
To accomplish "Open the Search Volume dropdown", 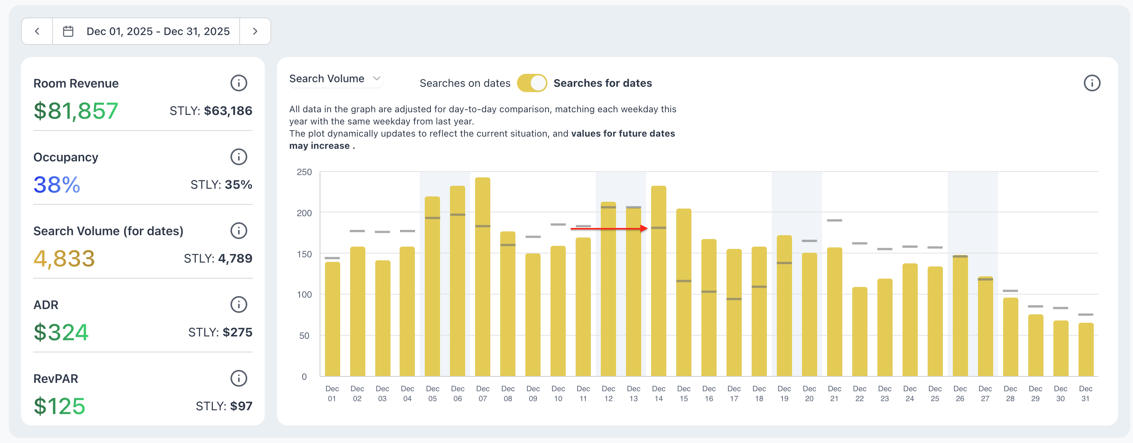I will 327,79.
